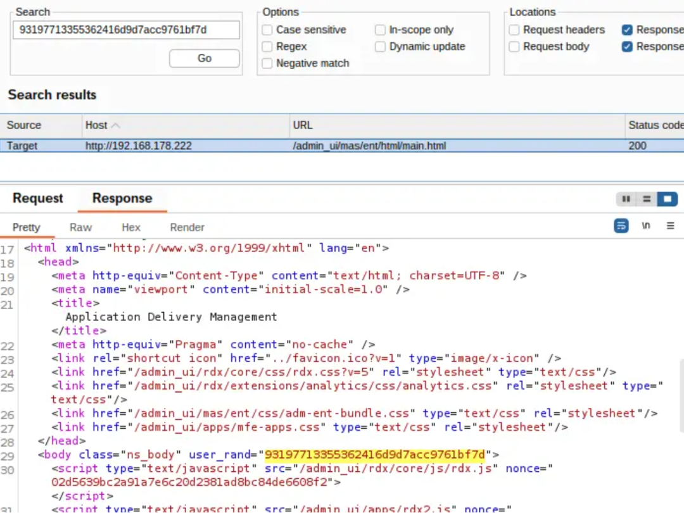Select the side-by-side layout icon

pyautogui.click(x=626, y=199)
